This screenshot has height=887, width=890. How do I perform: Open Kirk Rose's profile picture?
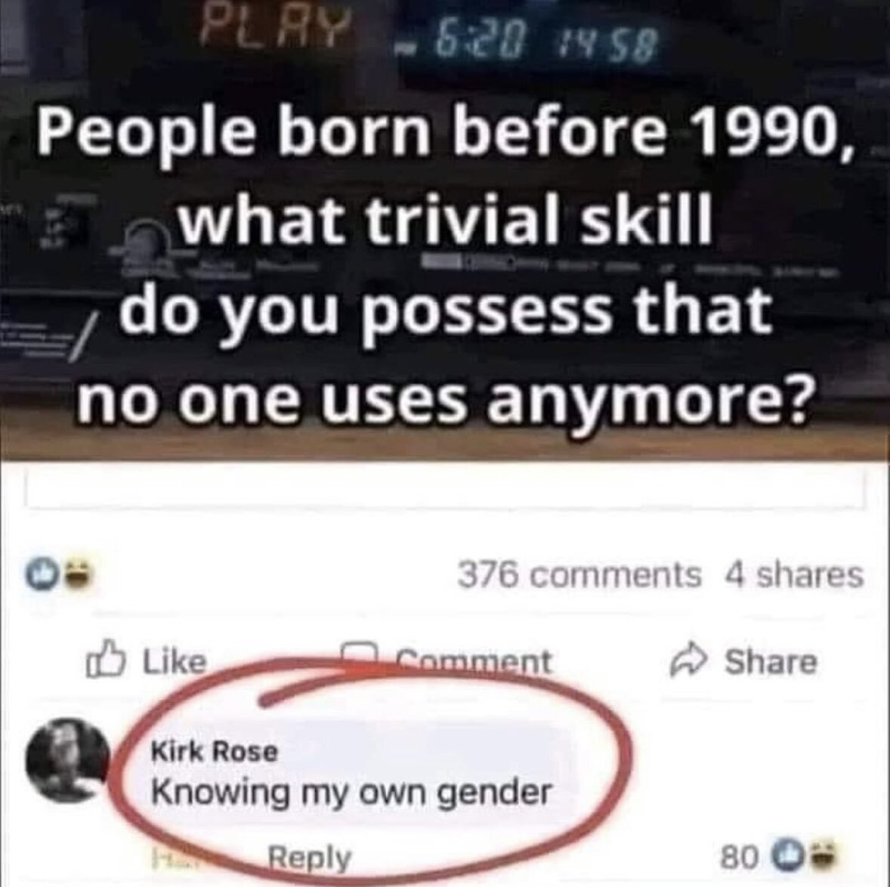[67, 759]
